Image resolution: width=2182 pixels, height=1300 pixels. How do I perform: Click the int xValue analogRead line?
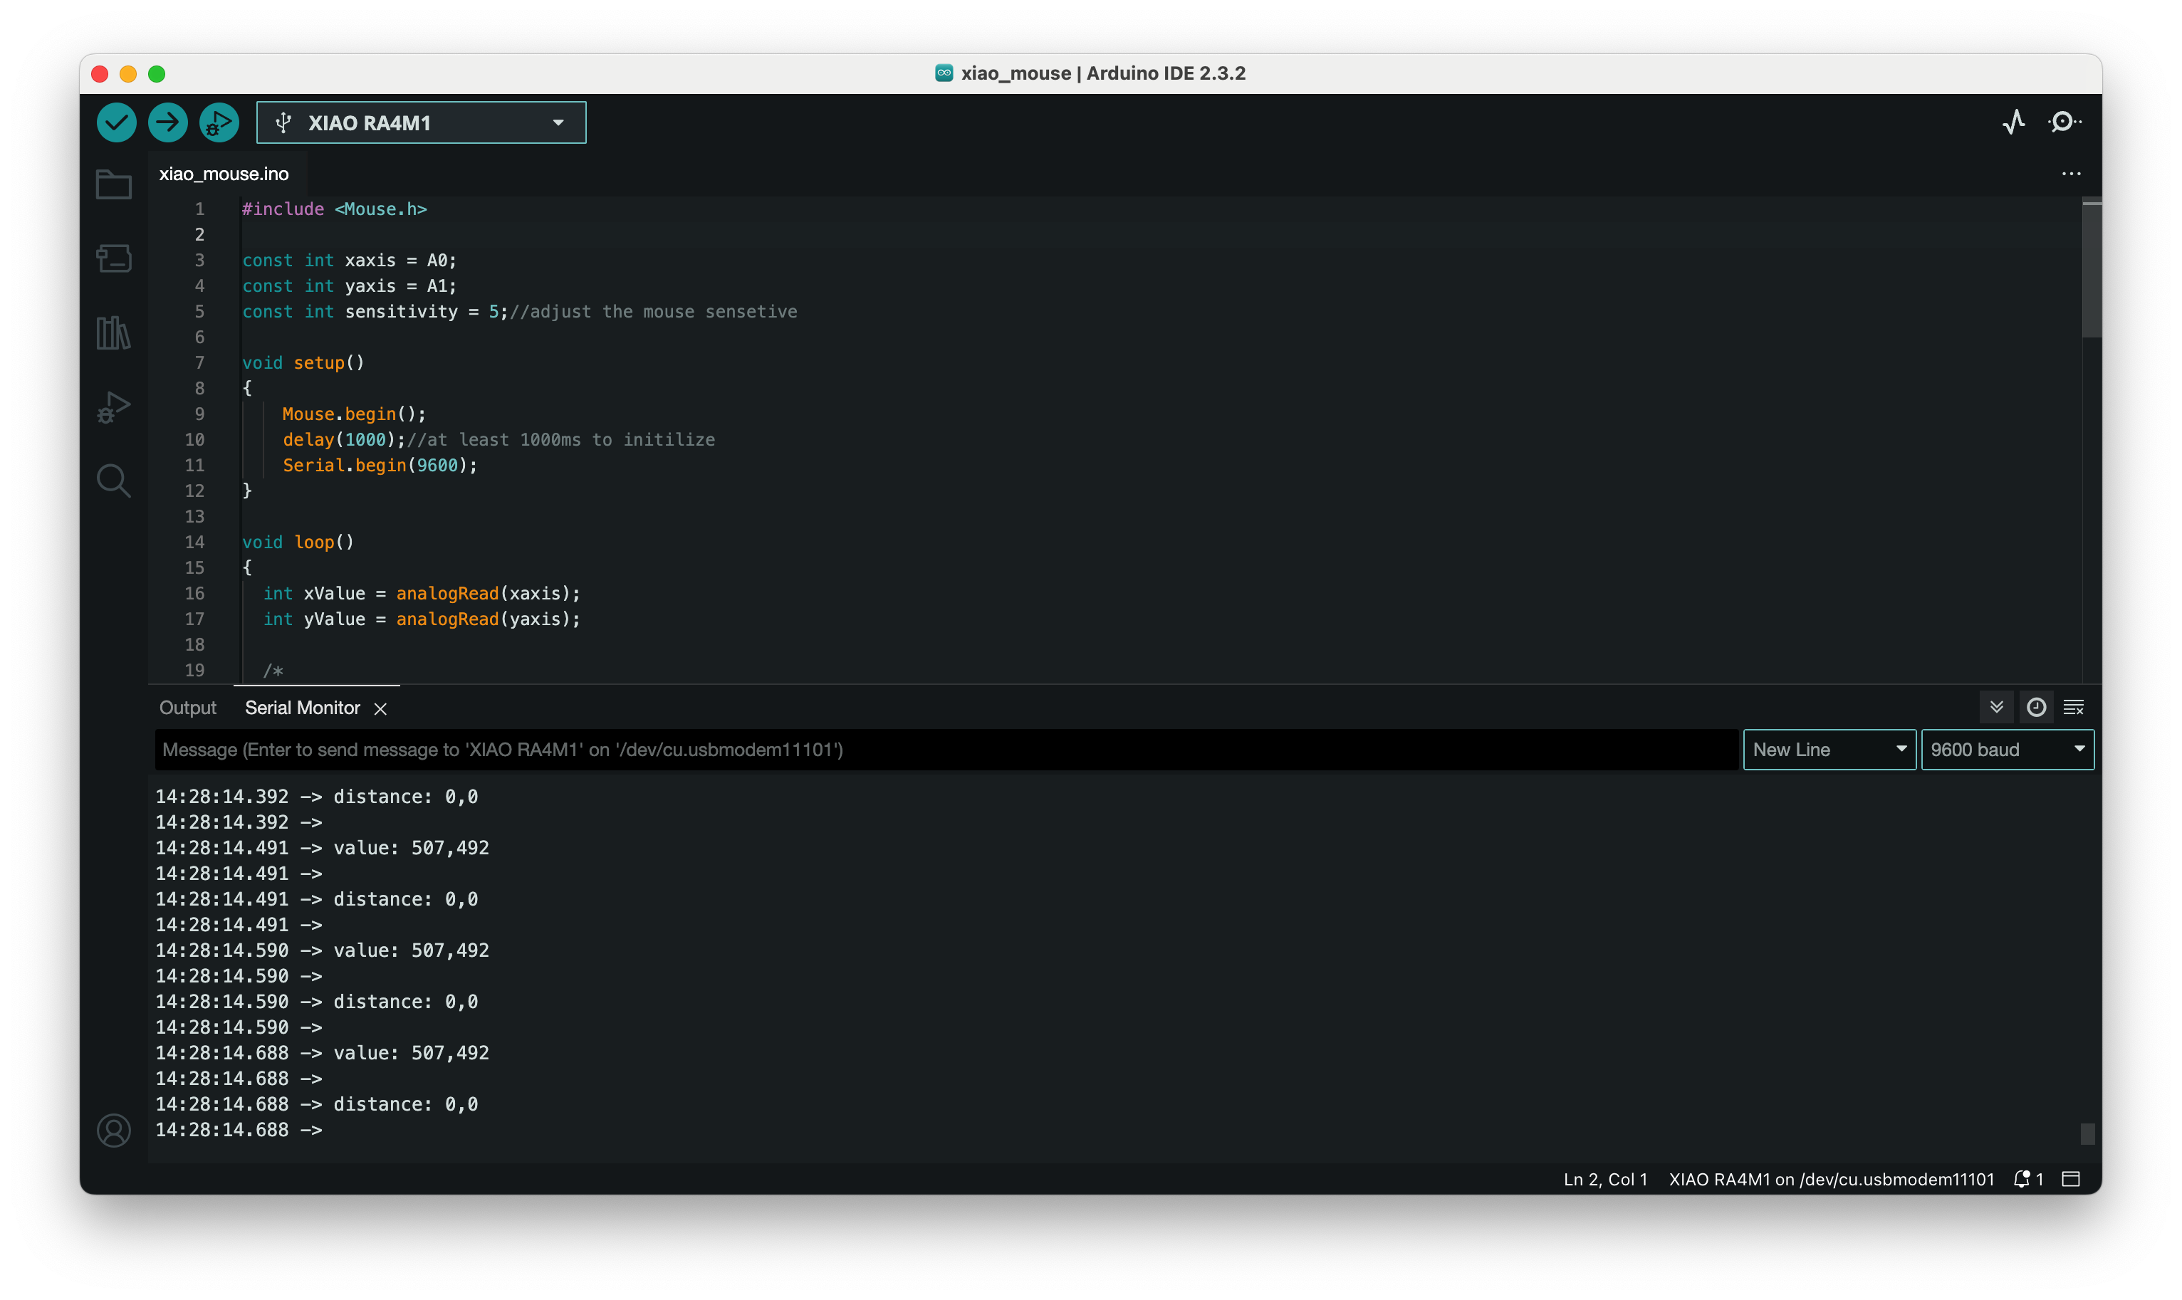(422, 593)
